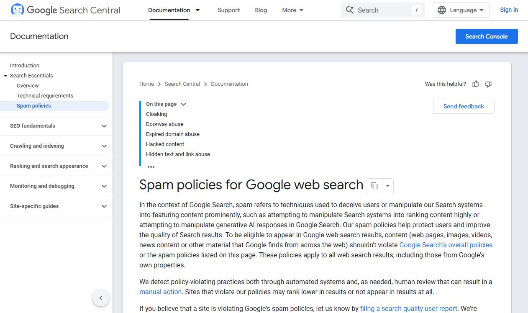
Task: Click the Documentation breadcrumb link
Action: click(x=229, y=84)
